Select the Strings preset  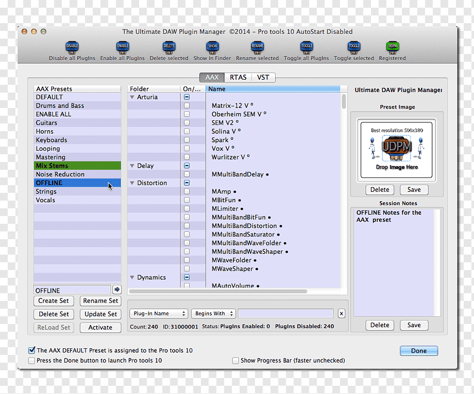pyautogui.click(x=77, y=191)
